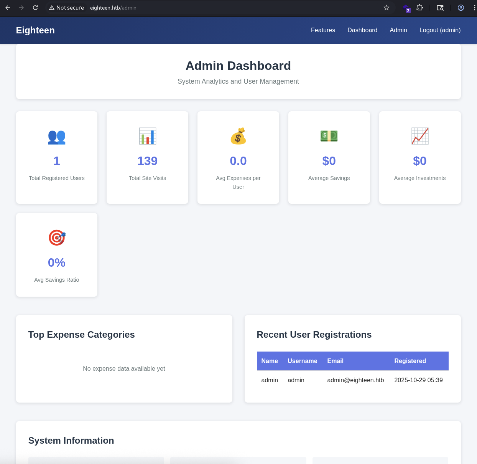Open the browser extensions puzzle icon

pyautogui.click(x=419, y=8)
